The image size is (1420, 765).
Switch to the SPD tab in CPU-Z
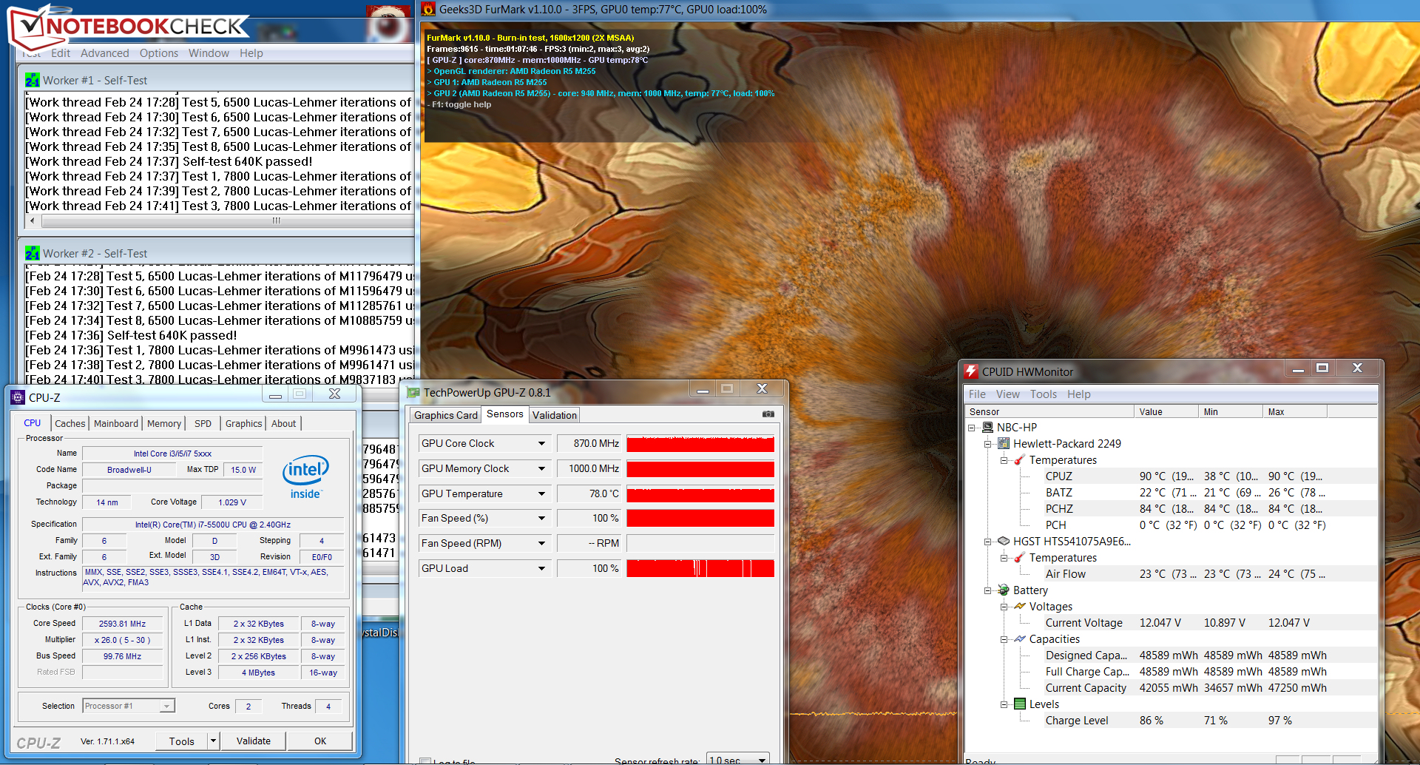click(203, 423)
